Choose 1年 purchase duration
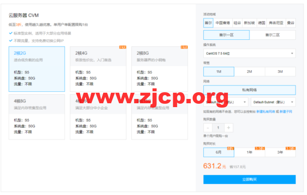The height and width of the screenshot is (195, 307). 249,152
